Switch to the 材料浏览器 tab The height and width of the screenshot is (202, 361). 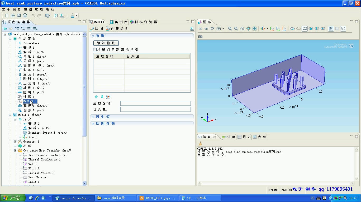pyautogui.click(x=144, y=22)
